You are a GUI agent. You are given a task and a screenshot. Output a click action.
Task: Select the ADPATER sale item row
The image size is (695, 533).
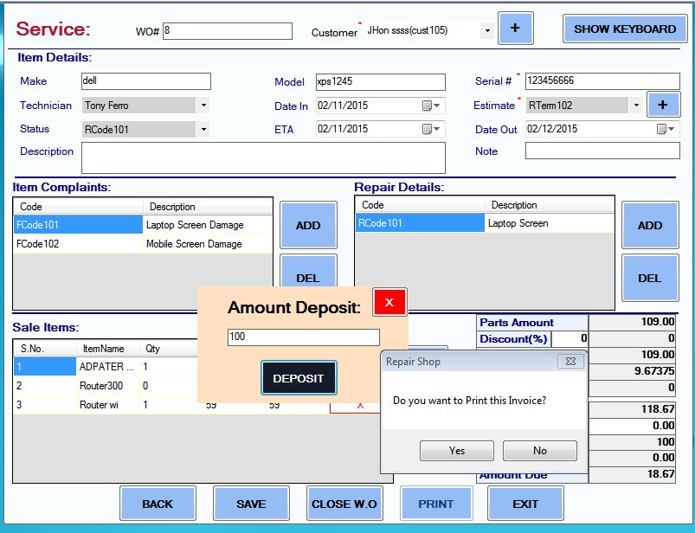(x=106, y=367)
